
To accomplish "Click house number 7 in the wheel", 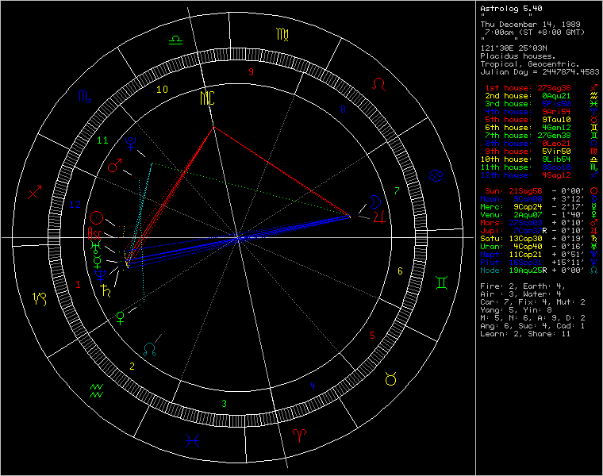I will pyautogui.click(x=397, y=190).
